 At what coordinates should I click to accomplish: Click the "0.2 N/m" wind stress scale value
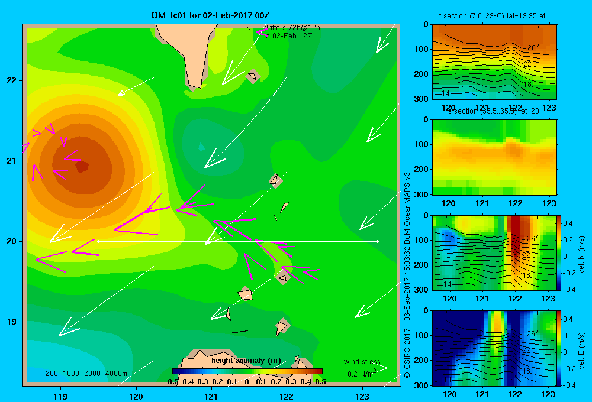(x=361, y=374)
